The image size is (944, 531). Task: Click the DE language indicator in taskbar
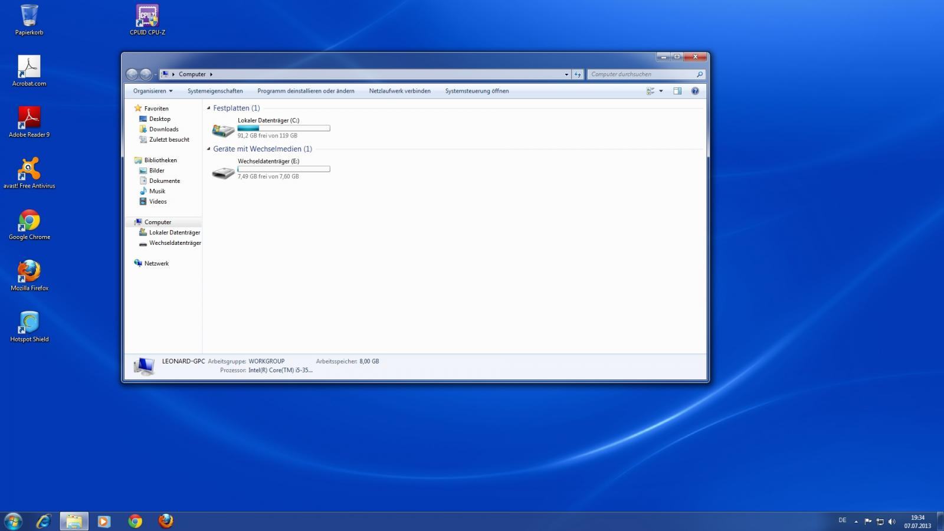843,520
